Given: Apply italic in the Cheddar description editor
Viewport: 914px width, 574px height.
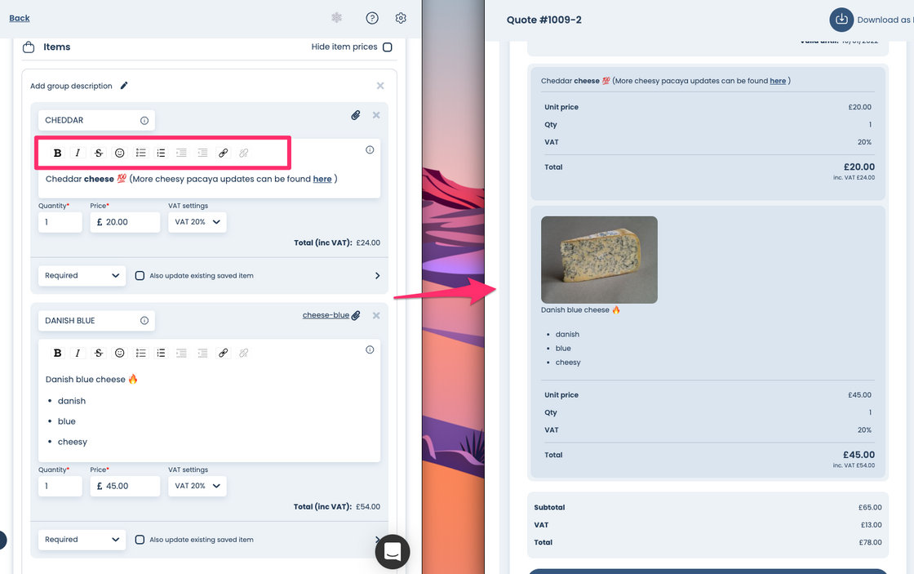Looking at the screenshot, I should click(78, 153).
